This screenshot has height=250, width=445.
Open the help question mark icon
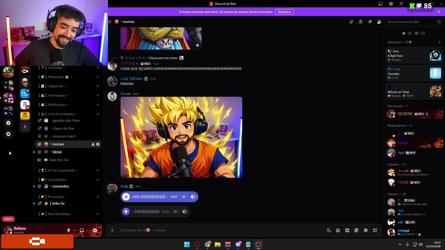(391, 4)
